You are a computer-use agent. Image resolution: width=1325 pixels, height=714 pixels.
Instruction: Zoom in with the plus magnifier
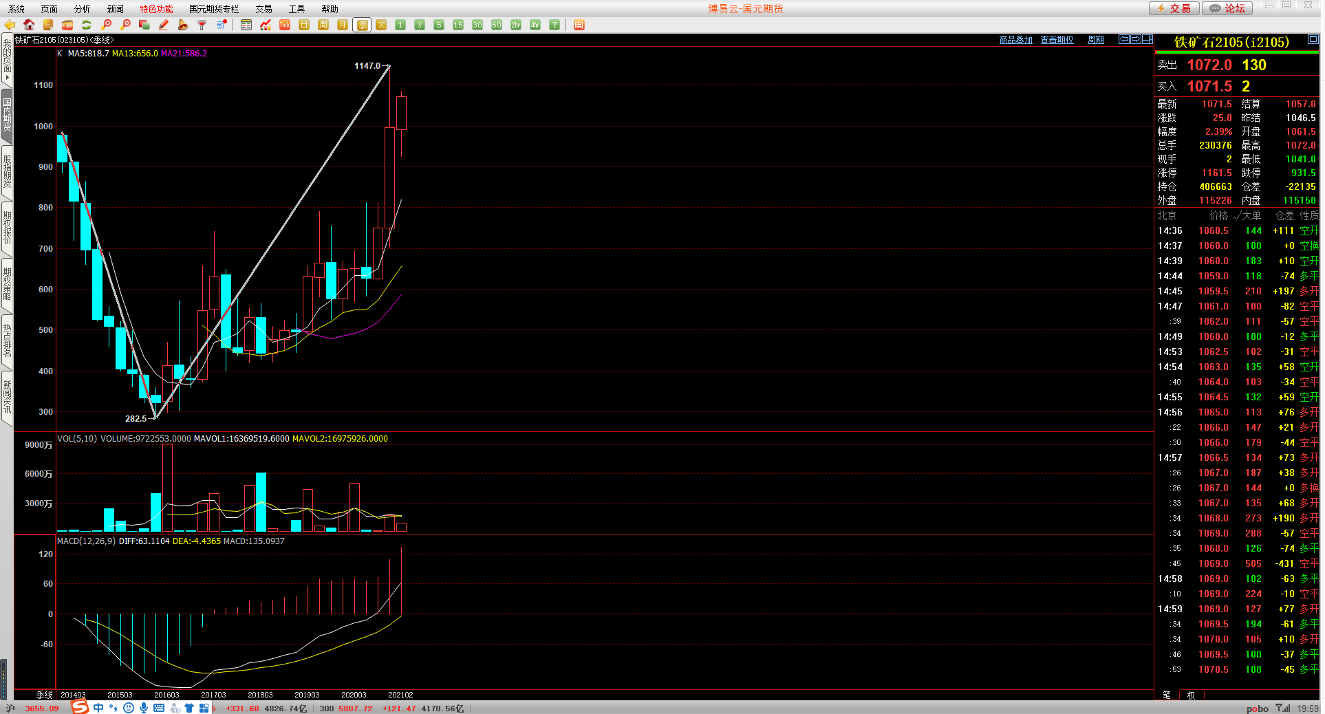(x=106, y=25)
